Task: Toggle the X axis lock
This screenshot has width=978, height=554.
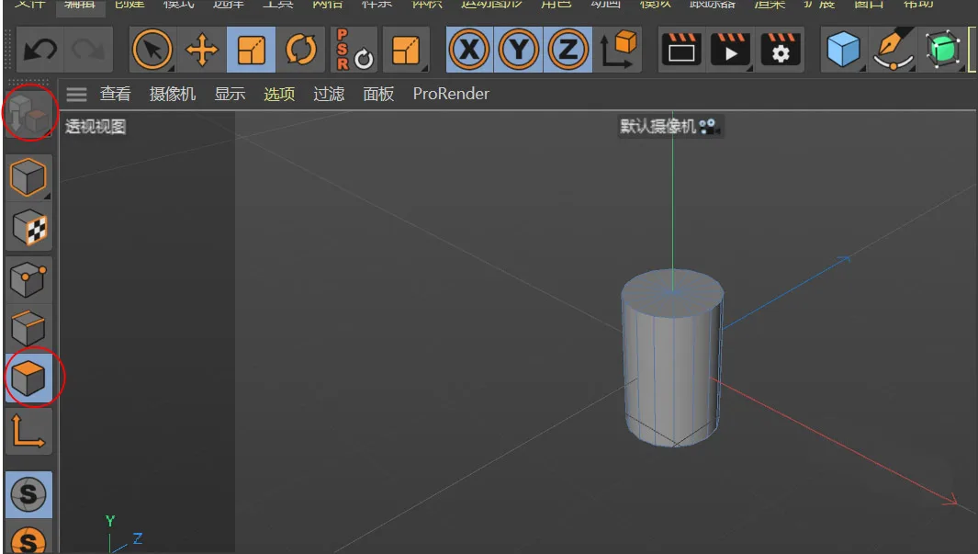Action: pyautogui.click(x=469, y=50)
